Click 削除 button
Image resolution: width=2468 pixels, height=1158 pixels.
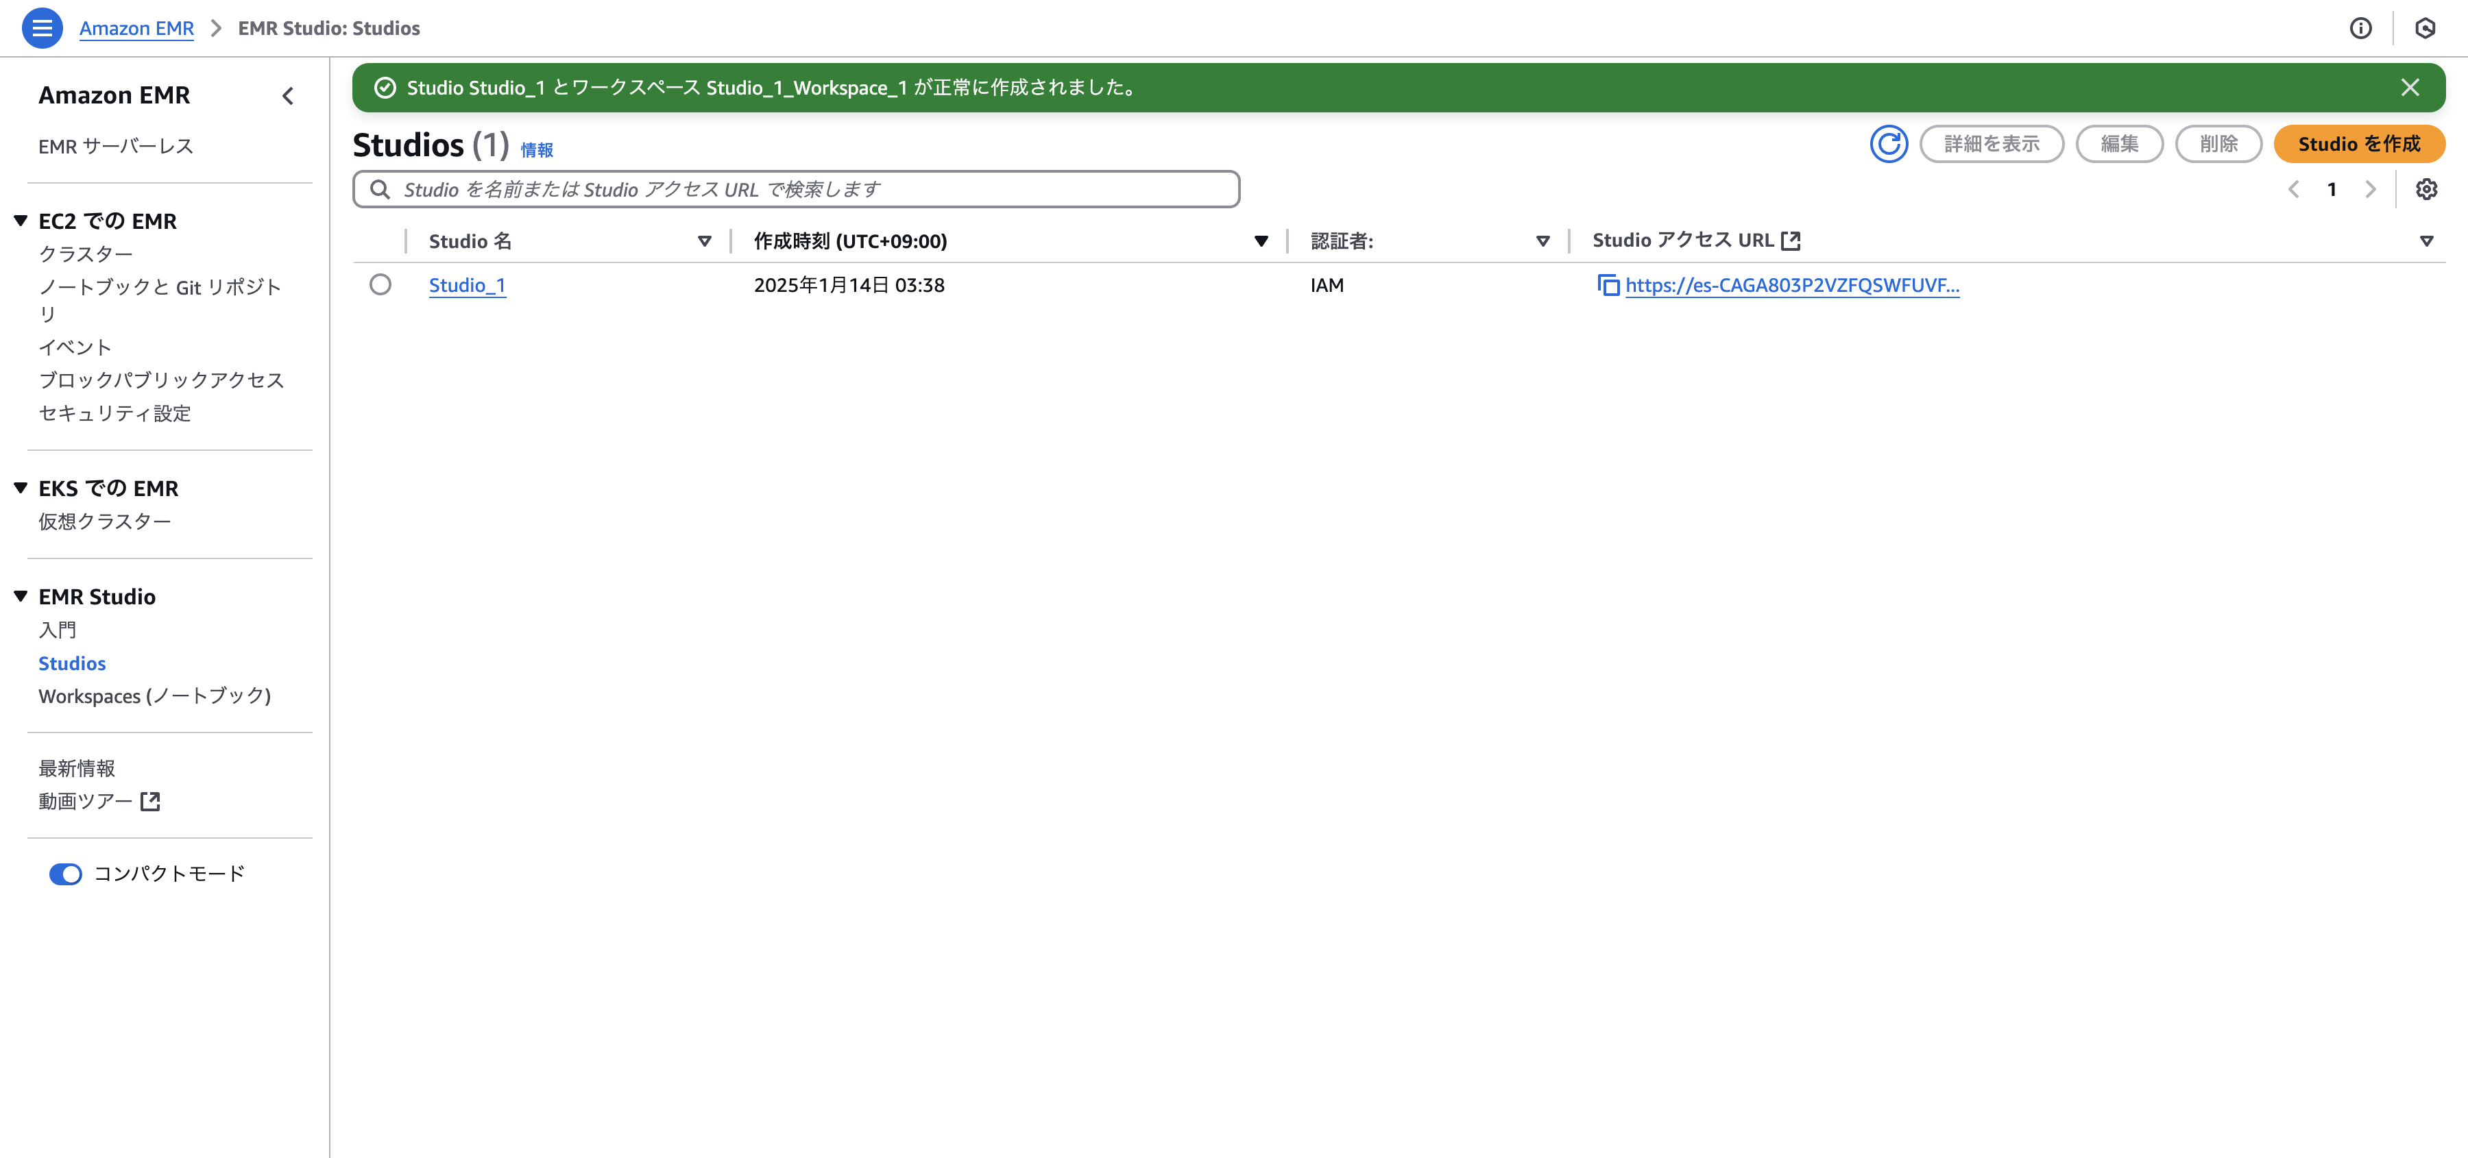2218,144
